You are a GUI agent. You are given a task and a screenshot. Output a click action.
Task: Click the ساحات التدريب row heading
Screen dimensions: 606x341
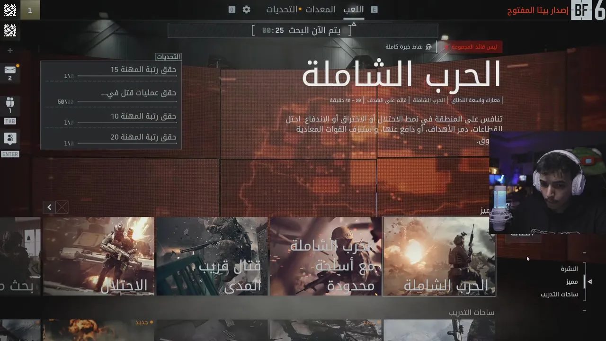tap(472, 313)
